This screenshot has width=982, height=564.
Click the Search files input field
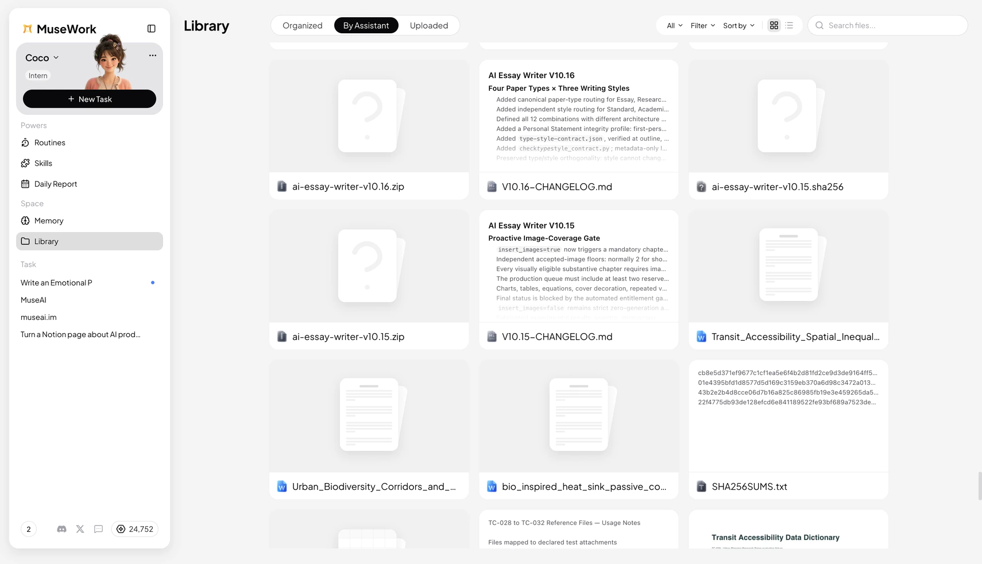point(888,25)
